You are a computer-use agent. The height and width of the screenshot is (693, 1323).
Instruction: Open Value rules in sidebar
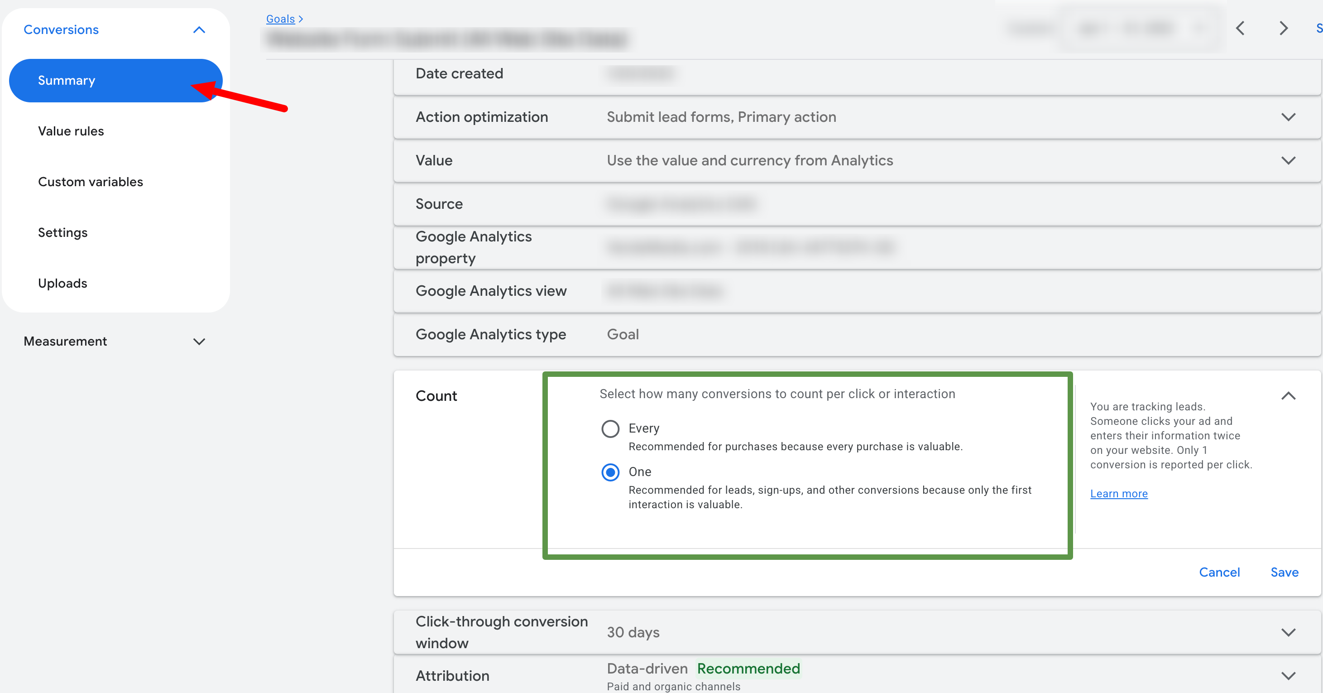71,131
